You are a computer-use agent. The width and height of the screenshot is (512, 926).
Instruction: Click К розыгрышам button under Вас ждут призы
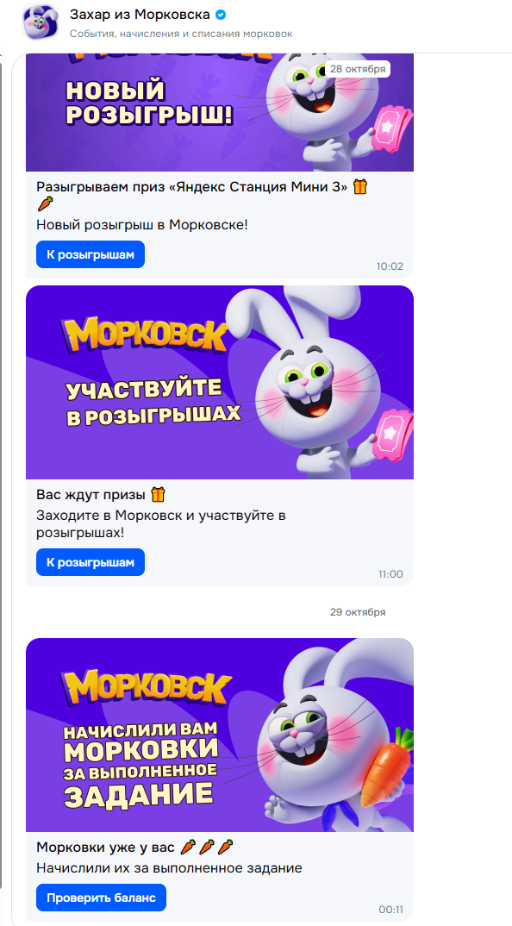91,562
